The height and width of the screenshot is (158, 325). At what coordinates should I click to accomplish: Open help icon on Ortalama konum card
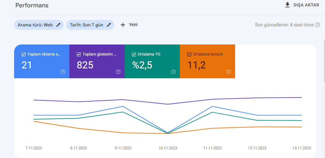pyautogui.click(x=229, y=72)
